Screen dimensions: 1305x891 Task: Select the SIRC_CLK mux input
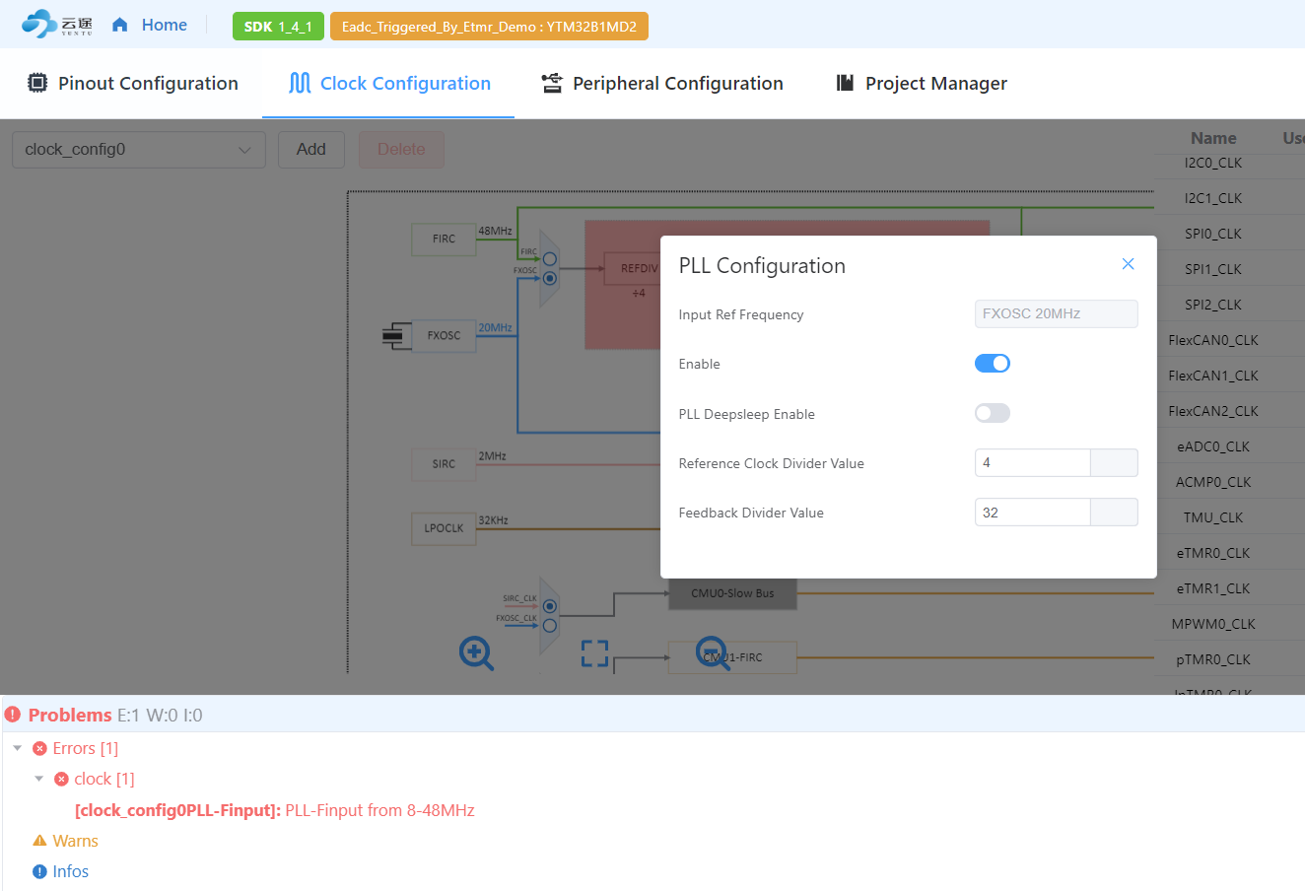pos(550,606)
